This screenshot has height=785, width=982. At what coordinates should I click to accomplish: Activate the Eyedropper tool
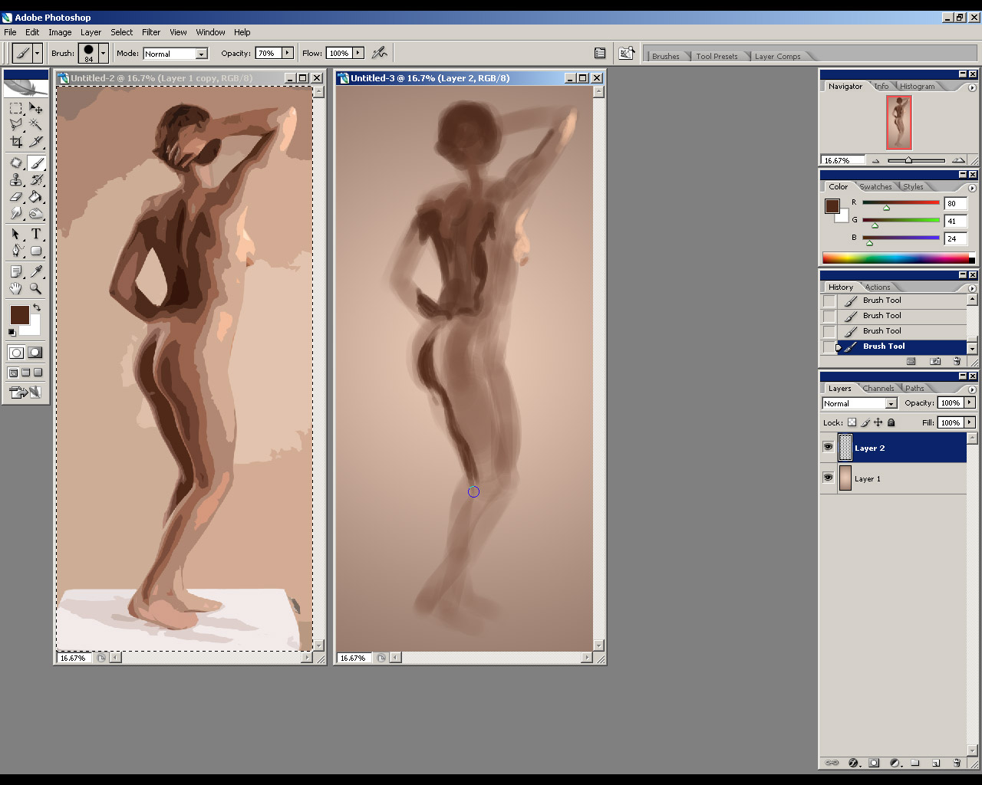point(35,271)
